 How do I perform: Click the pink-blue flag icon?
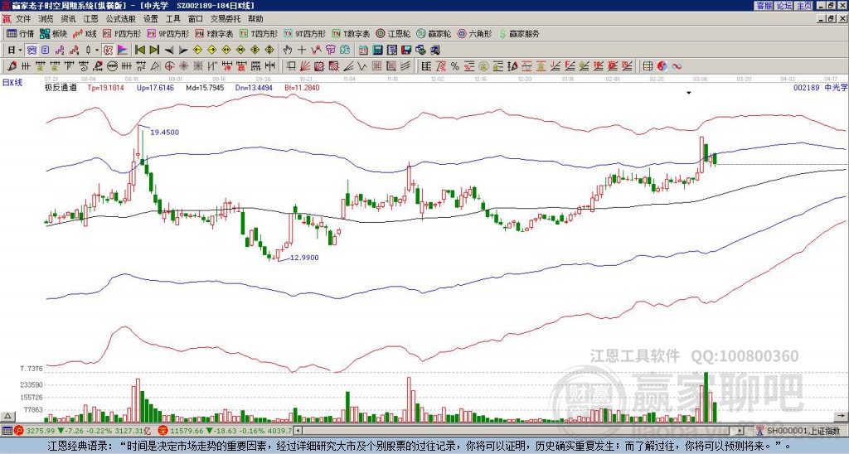click(123, 51)
